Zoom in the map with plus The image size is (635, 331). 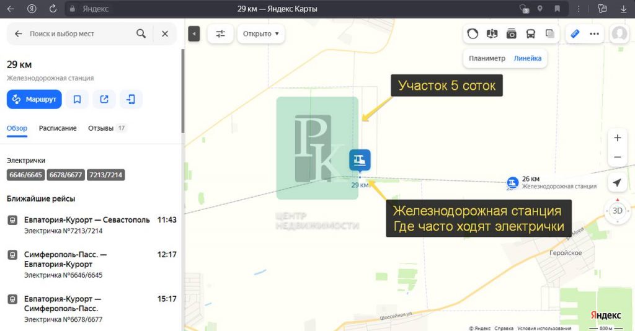coord(617,138)
